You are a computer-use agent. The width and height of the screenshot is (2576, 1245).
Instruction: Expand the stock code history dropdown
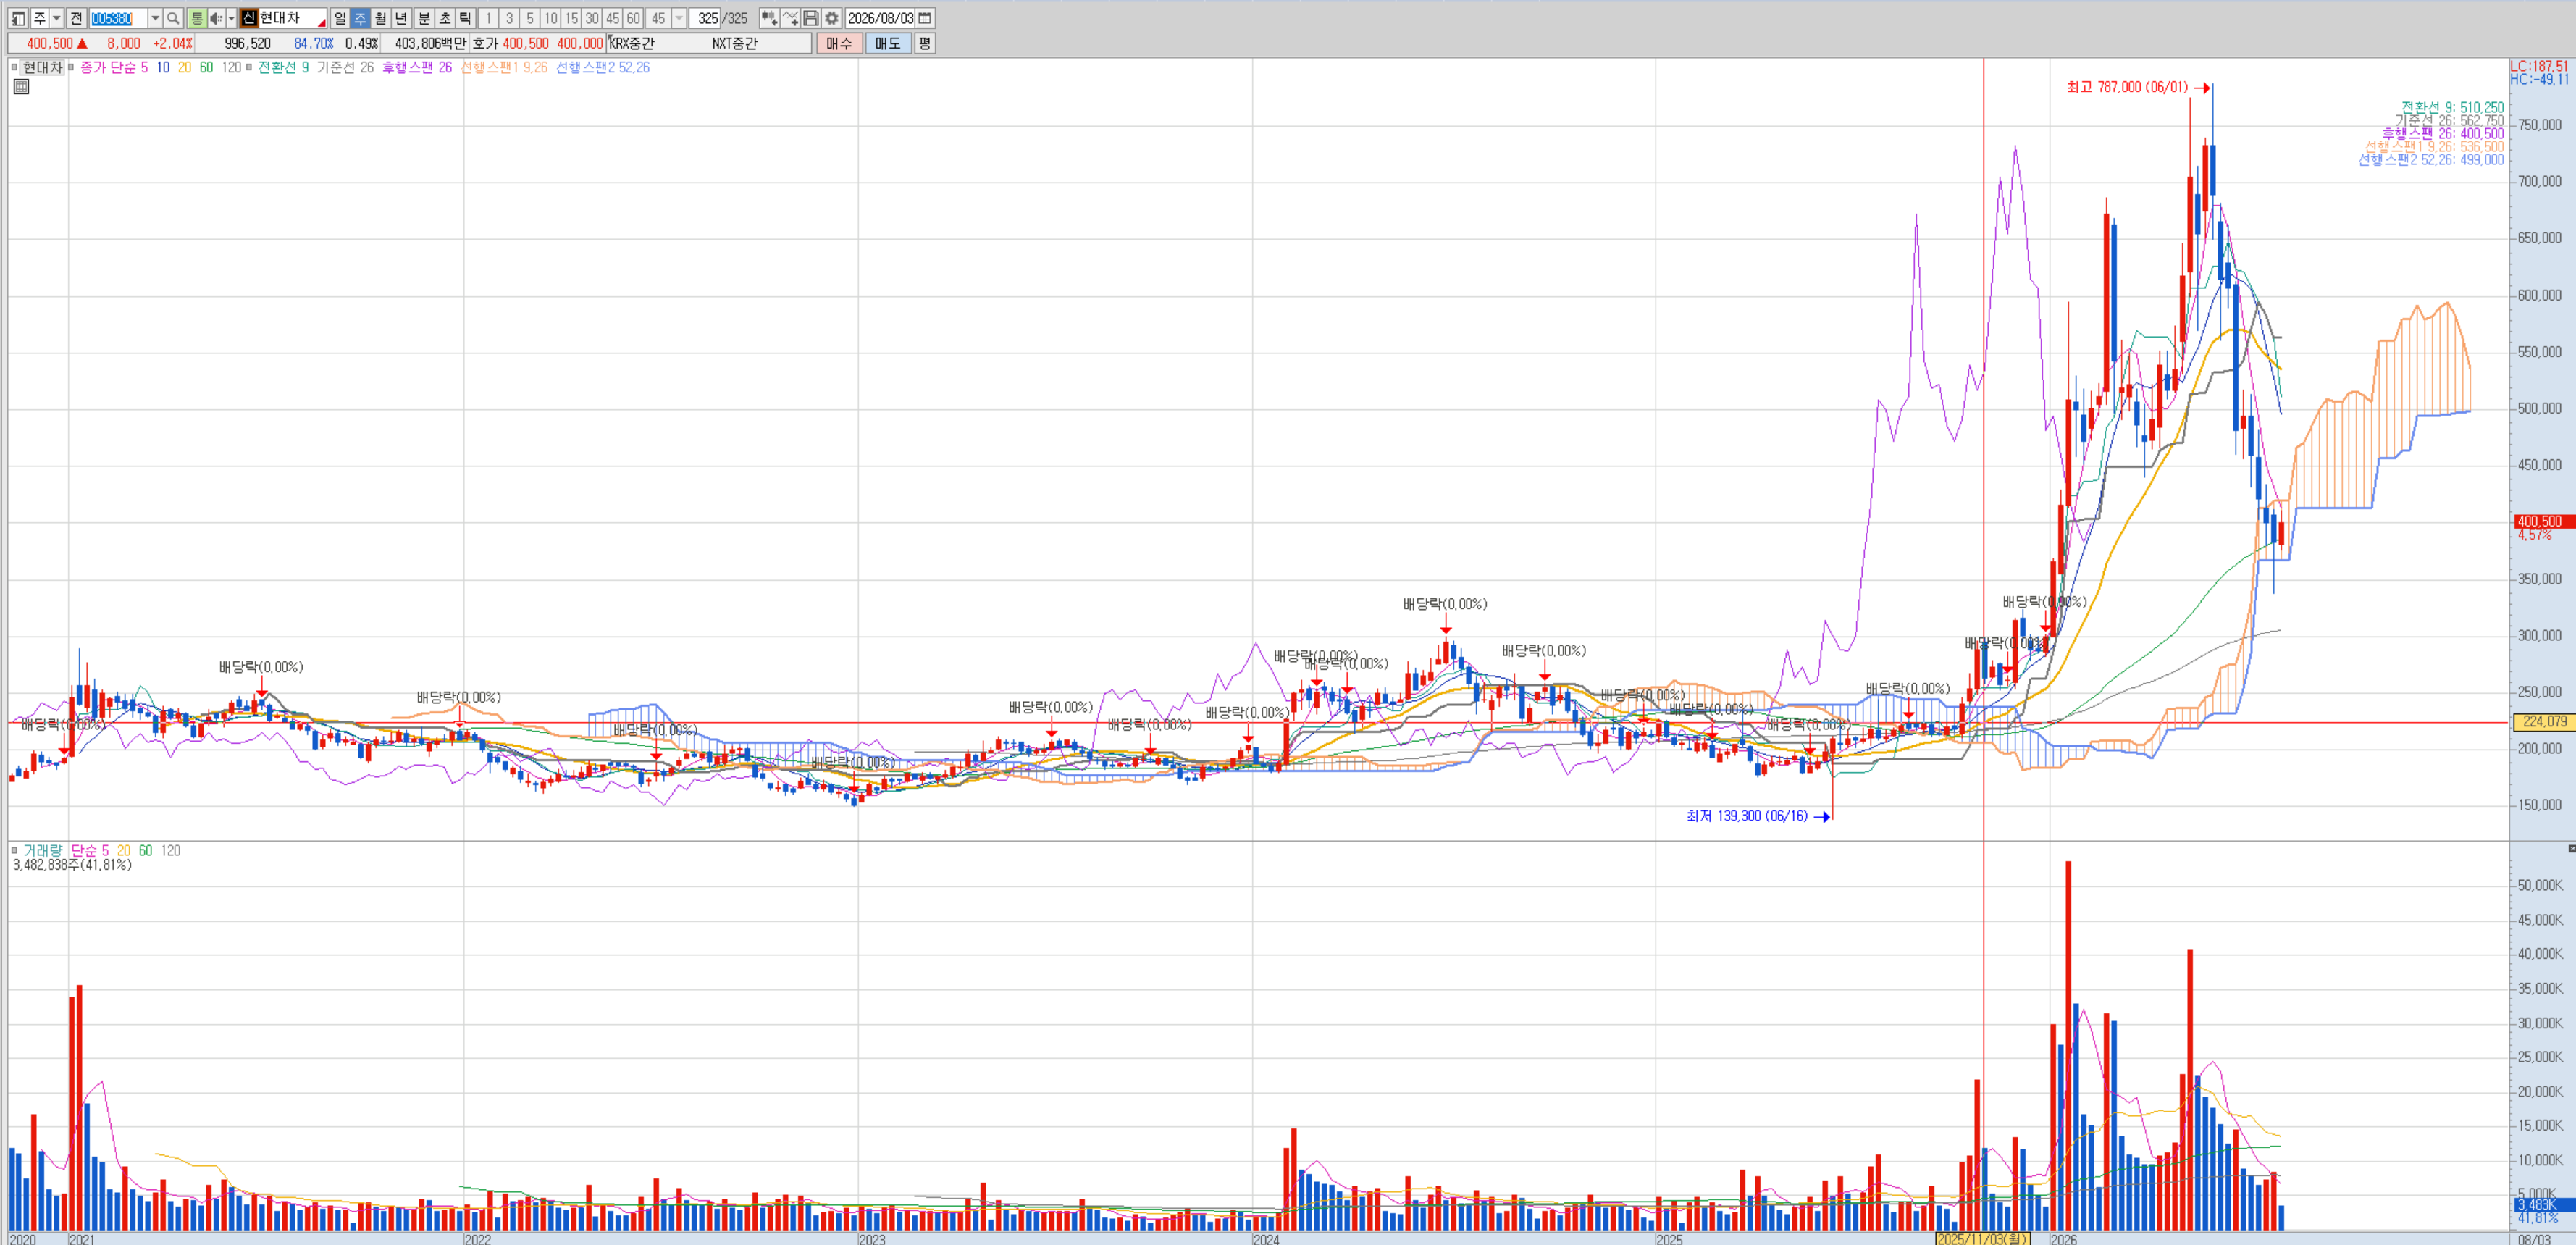[x=155, y=18]
